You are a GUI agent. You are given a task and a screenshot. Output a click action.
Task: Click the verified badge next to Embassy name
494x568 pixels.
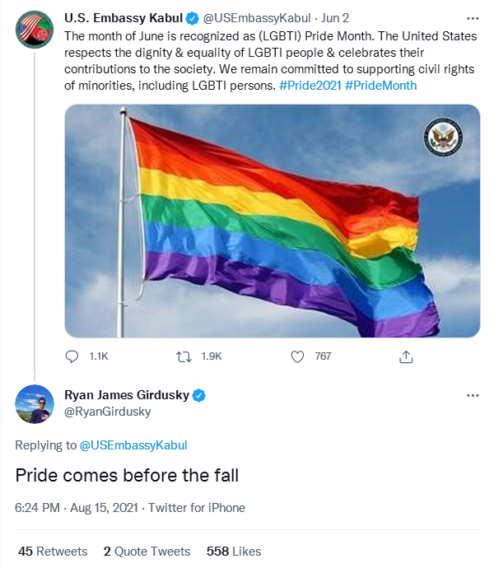[191, 17]
